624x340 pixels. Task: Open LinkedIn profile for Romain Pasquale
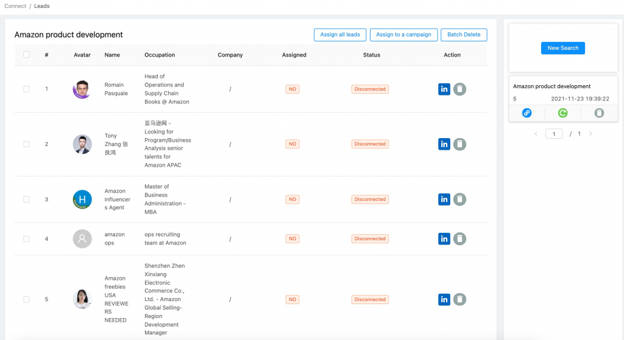coord(444,89)
